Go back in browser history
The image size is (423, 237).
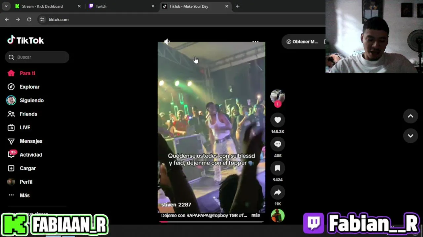pyautogui.click(x=7, y=19)
